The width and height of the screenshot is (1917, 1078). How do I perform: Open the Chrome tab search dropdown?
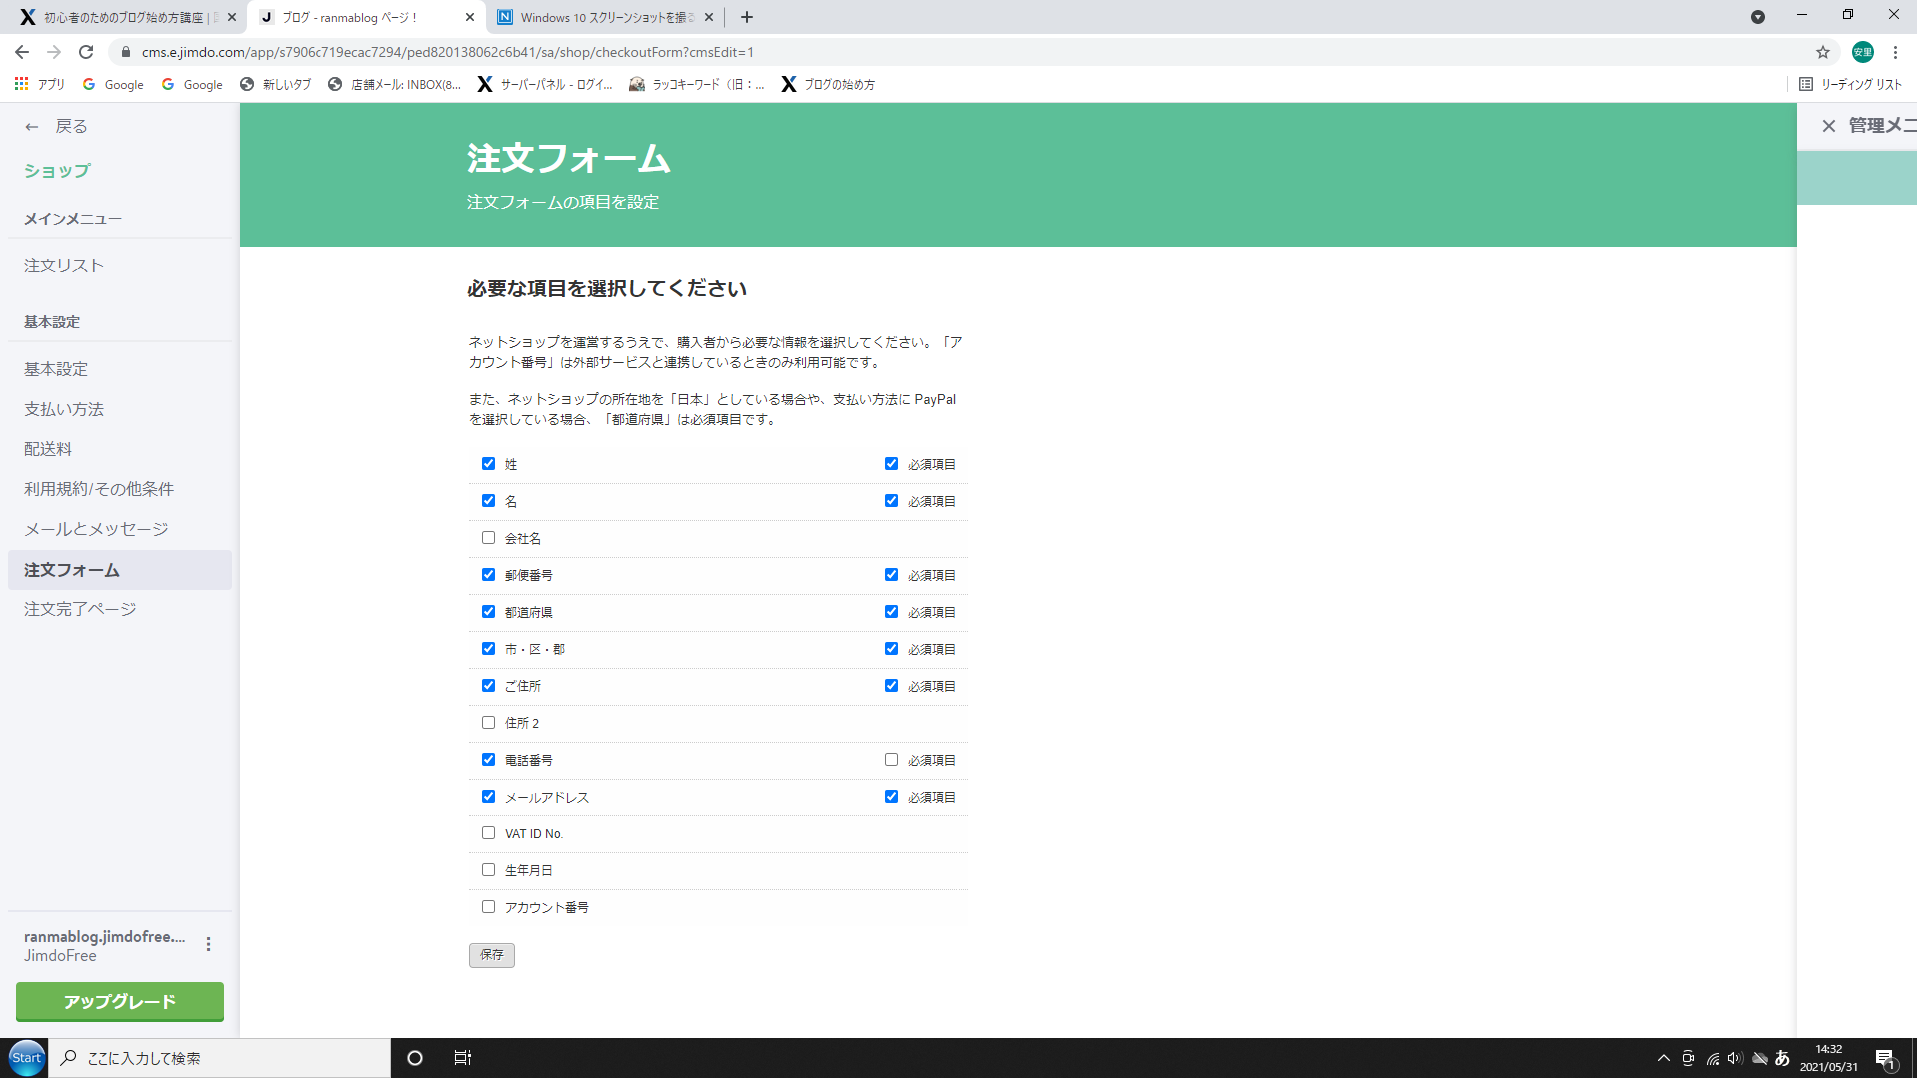pos(1757,17)
